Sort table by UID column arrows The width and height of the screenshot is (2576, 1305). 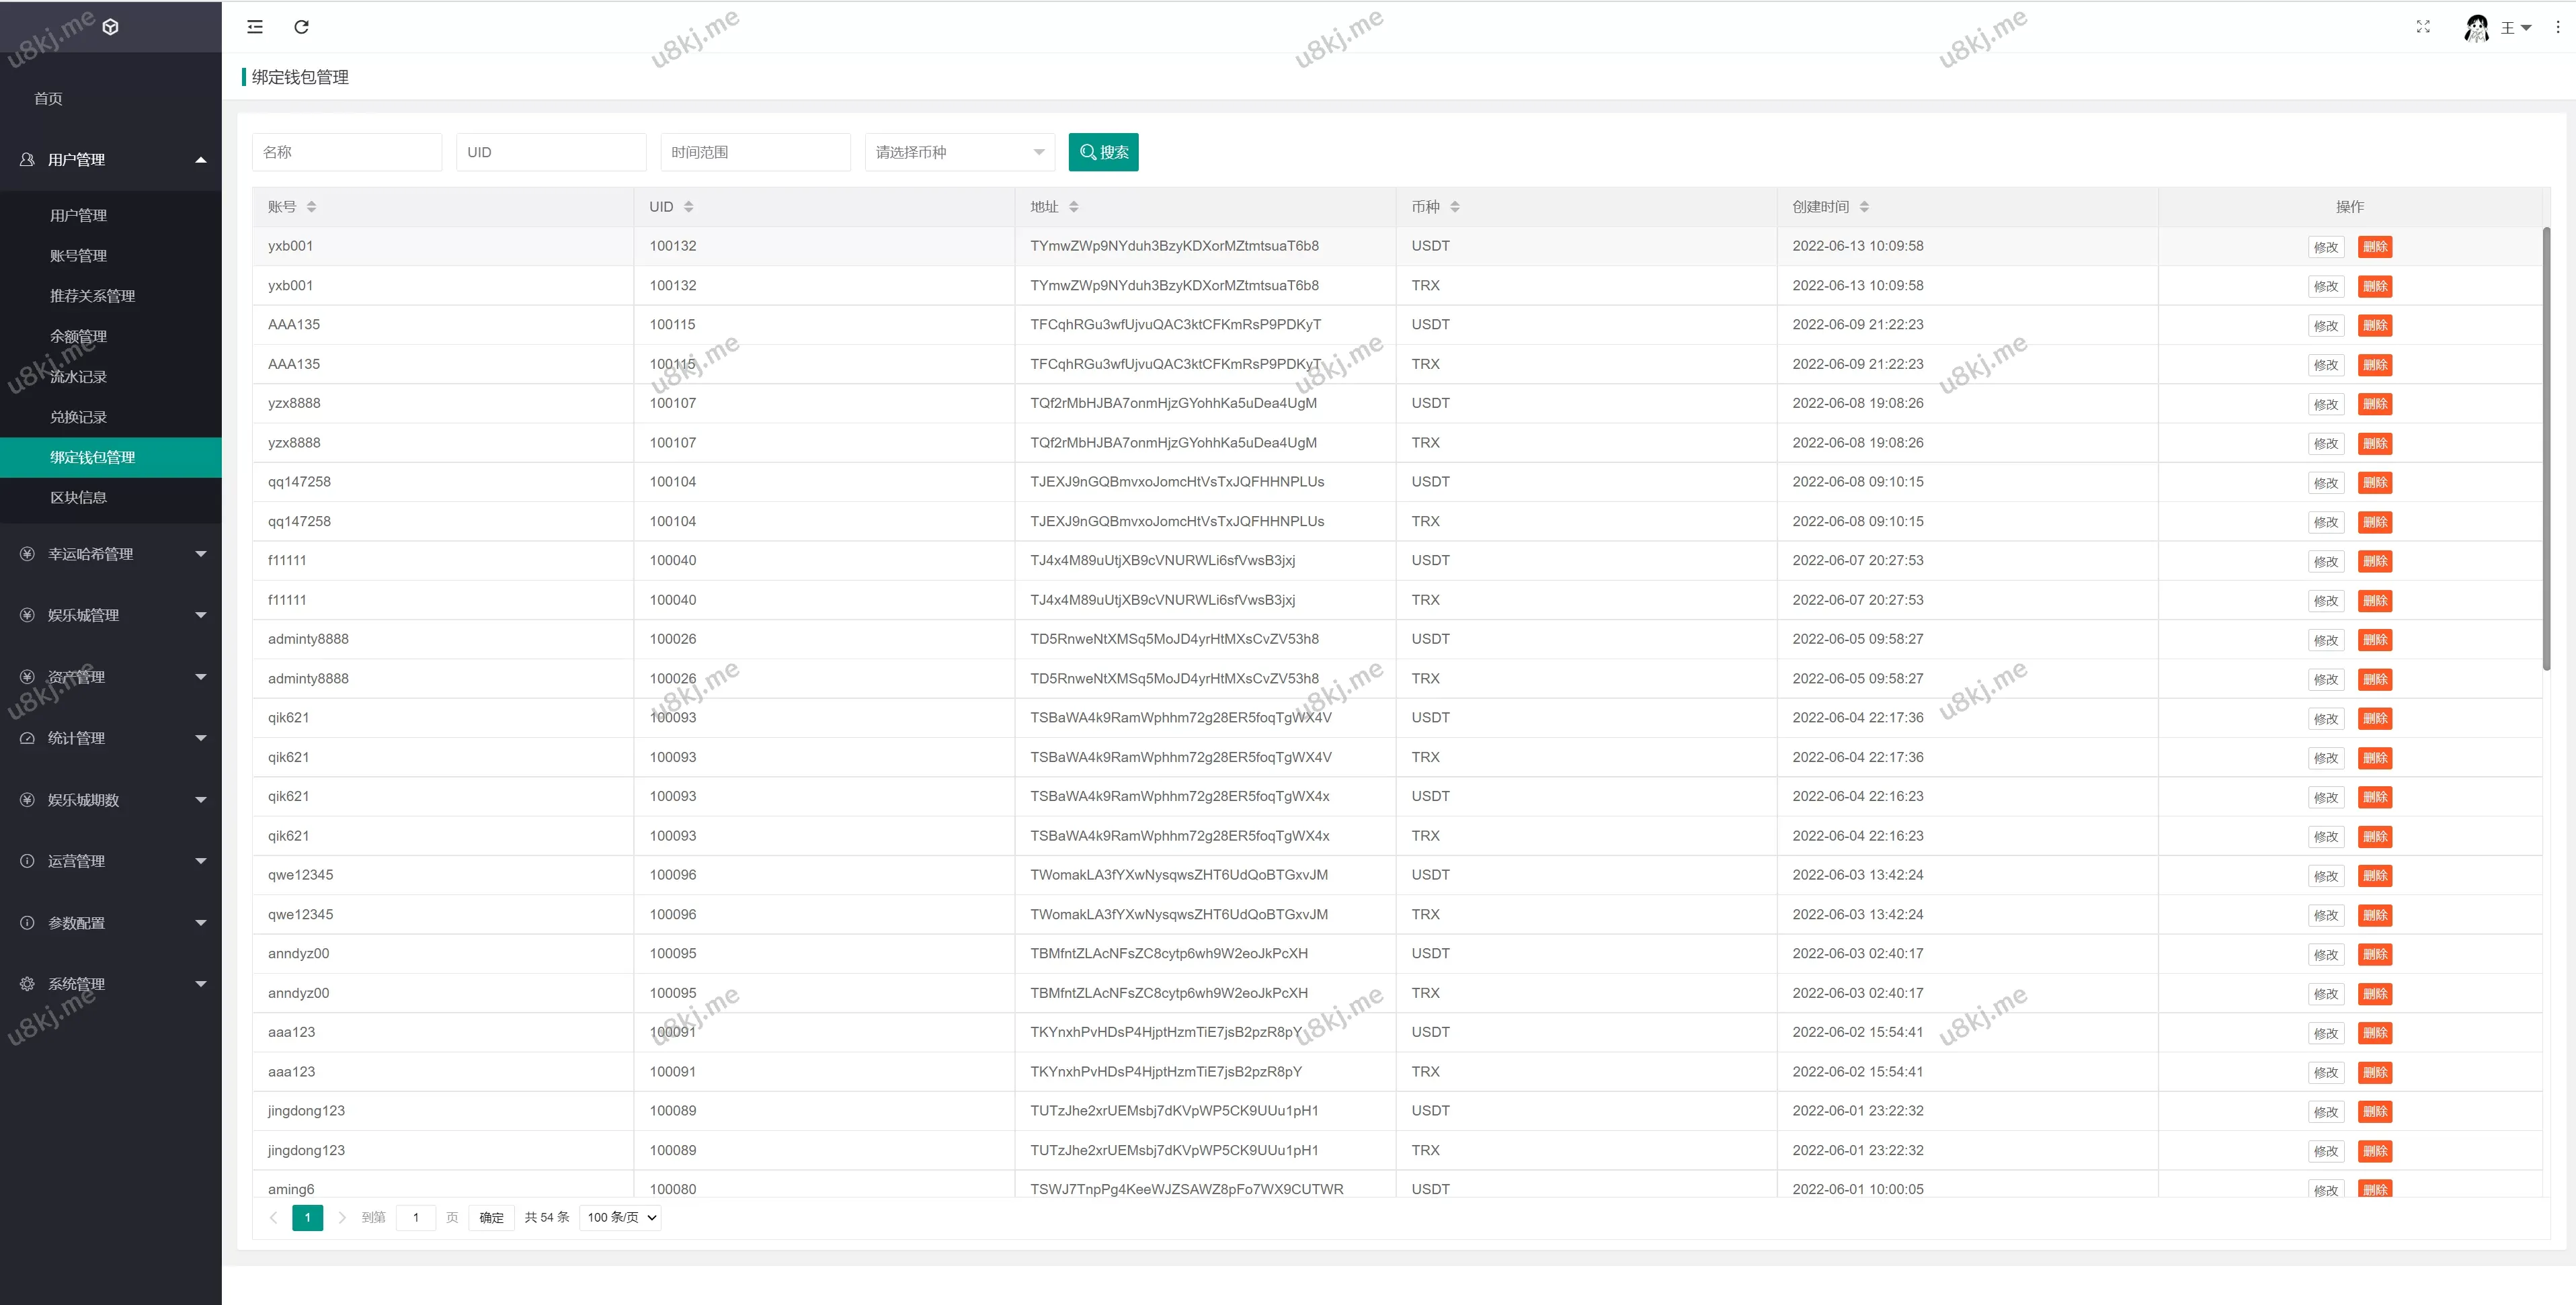[688, 207]
